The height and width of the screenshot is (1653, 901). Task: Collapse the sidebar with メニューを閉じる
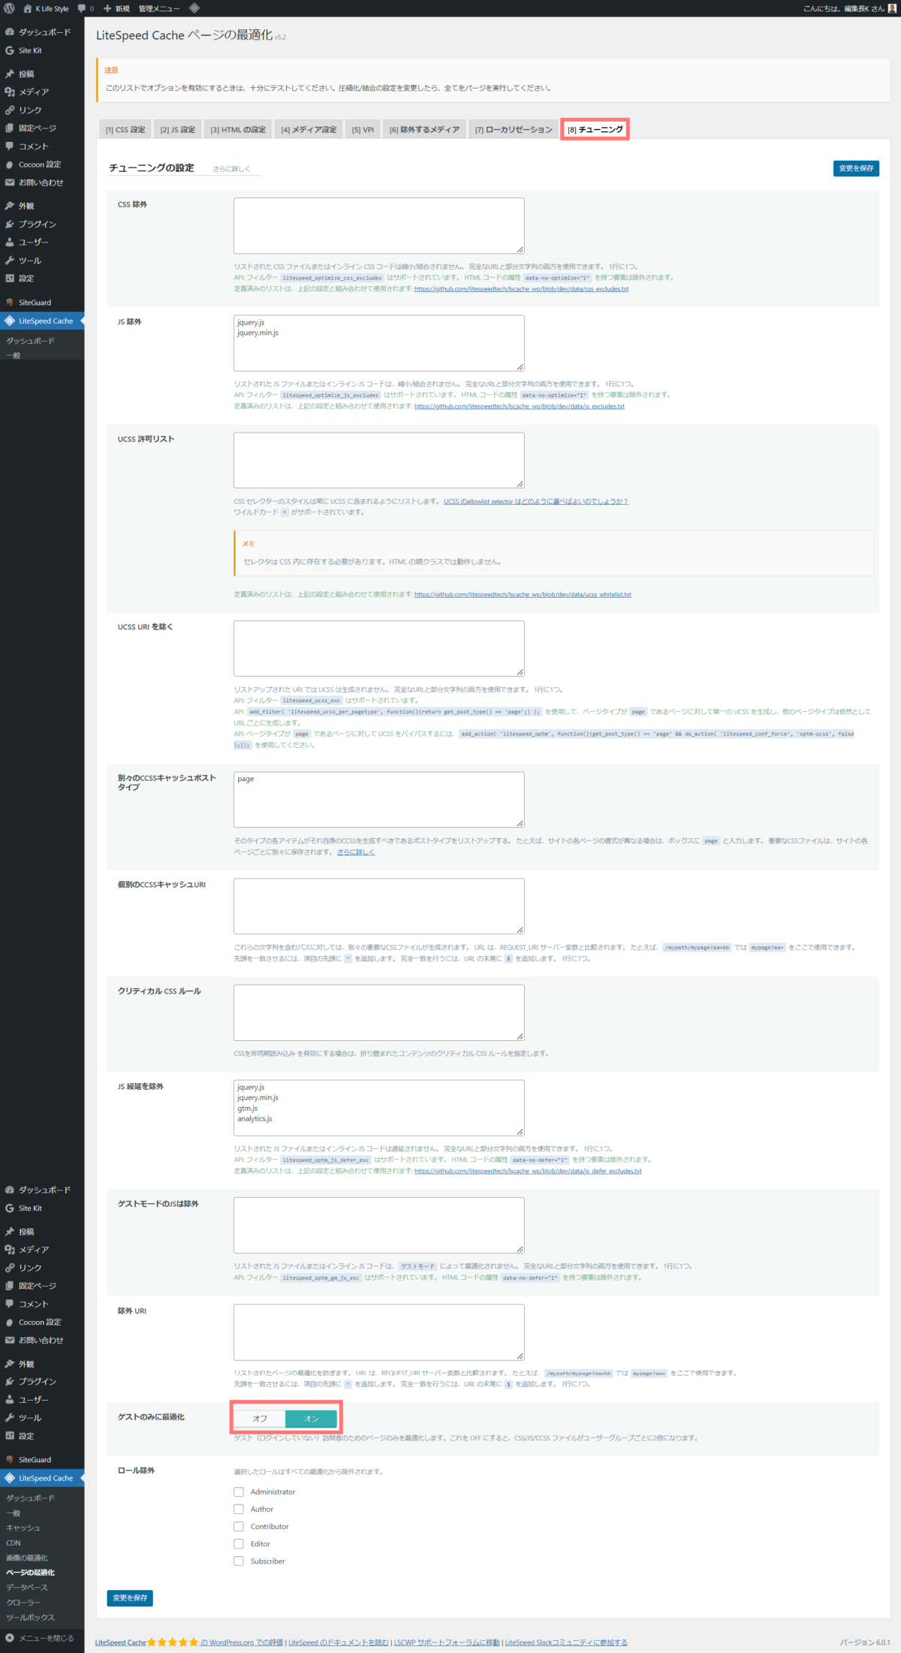(x=46, y=1638)
